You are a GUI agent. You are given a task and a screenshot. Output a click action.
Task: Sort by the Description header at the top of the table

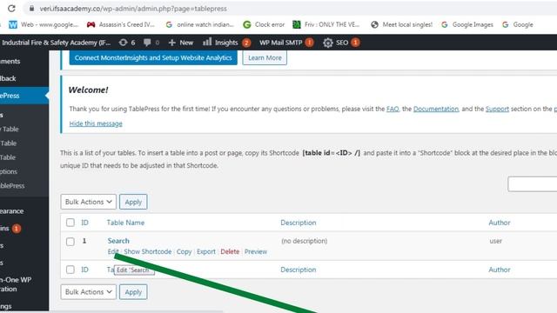[299, 223]
